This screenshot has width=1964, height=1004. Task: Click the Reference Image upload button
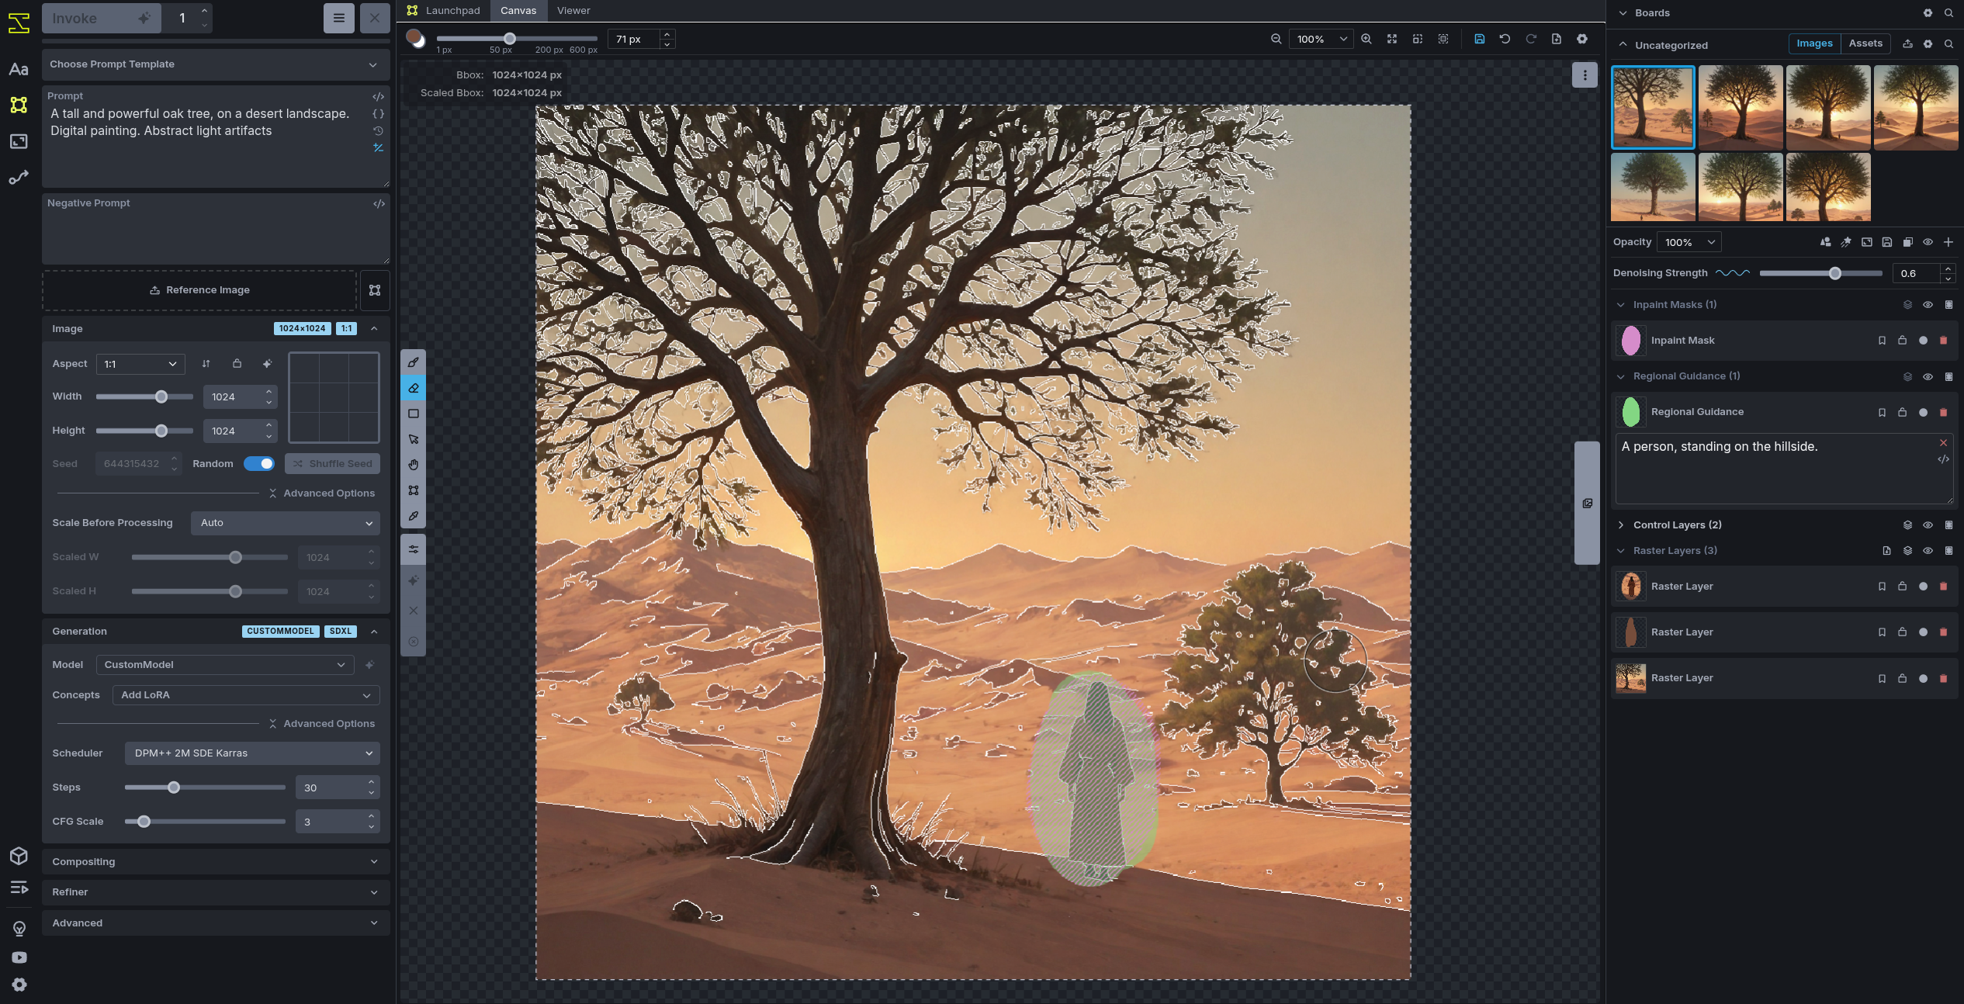(x=199, y=290)
